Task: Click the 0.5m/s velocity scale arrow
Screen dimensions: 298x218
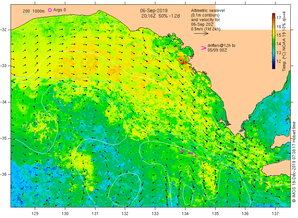Action: click(x=201, y=34)
